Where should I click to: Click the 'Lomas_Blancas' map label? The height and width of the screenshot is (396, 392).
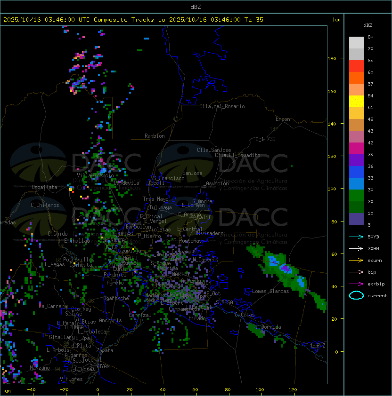pyautogui.click(x=270, y=291)
